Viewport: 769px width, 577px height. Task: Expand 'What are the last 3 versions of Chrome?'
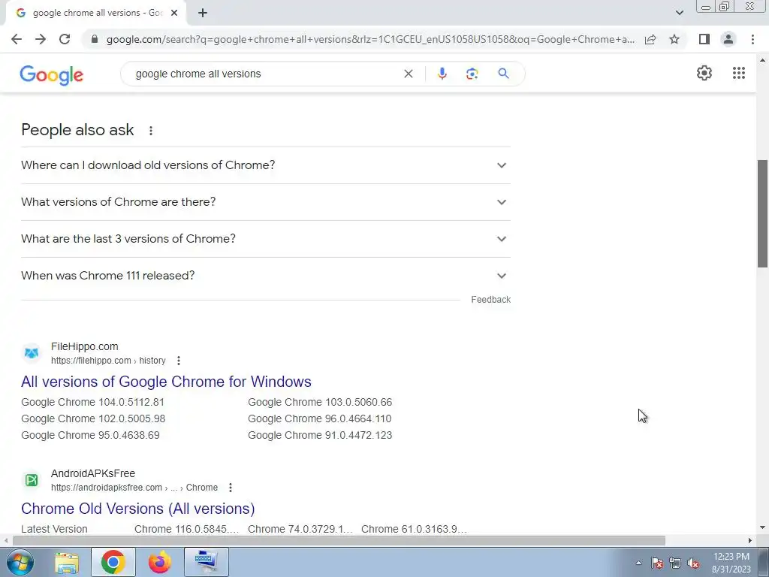point(265,239)
